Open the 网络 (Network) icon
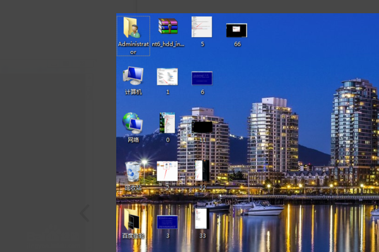379x252 pixels. [133, 123]
